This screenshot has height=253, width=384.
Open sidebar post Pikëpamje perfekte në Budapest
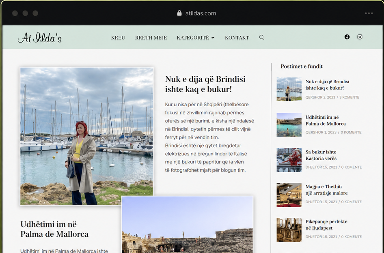[x=326, y=225]
